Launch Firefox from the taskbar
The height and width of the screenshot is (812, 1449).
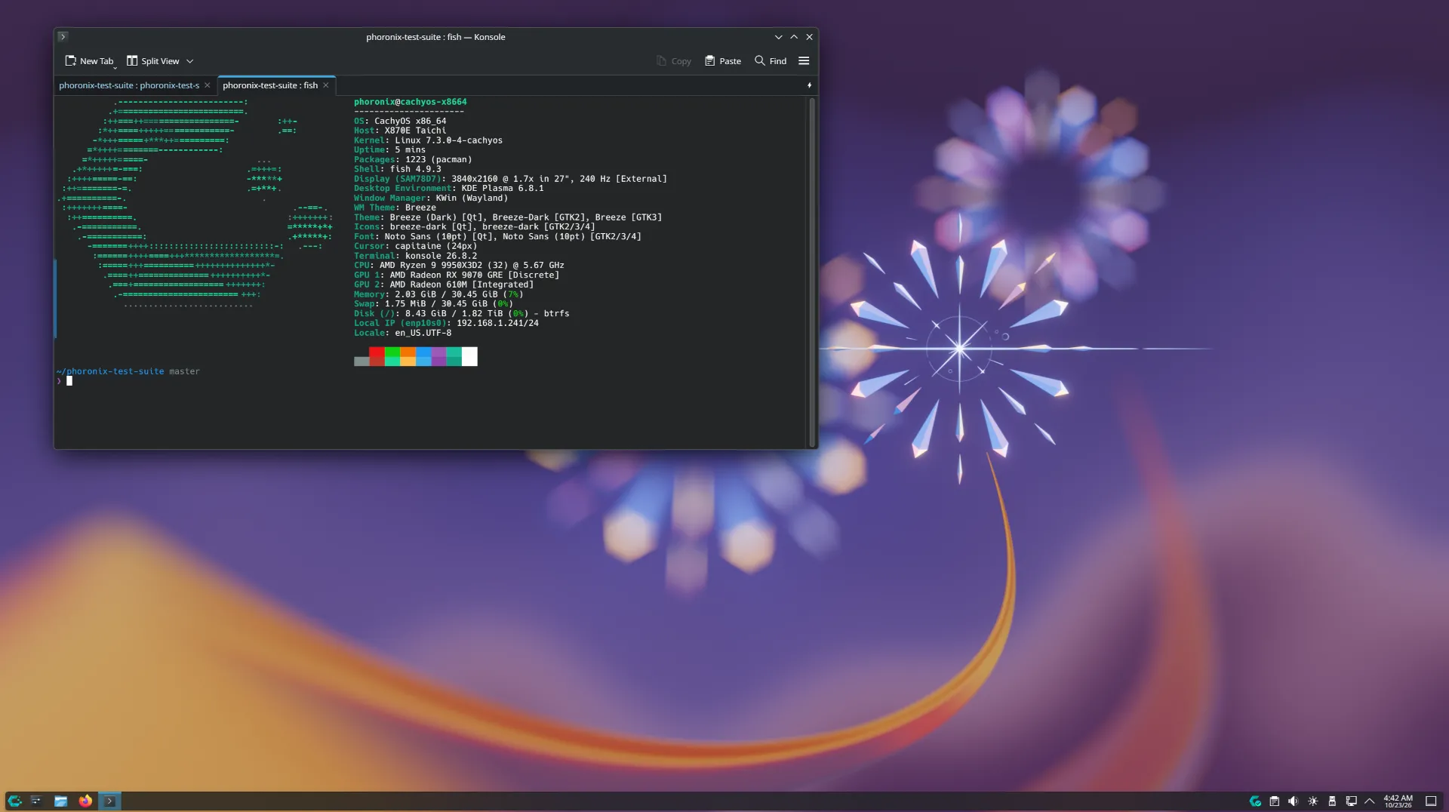pos(85,801)
